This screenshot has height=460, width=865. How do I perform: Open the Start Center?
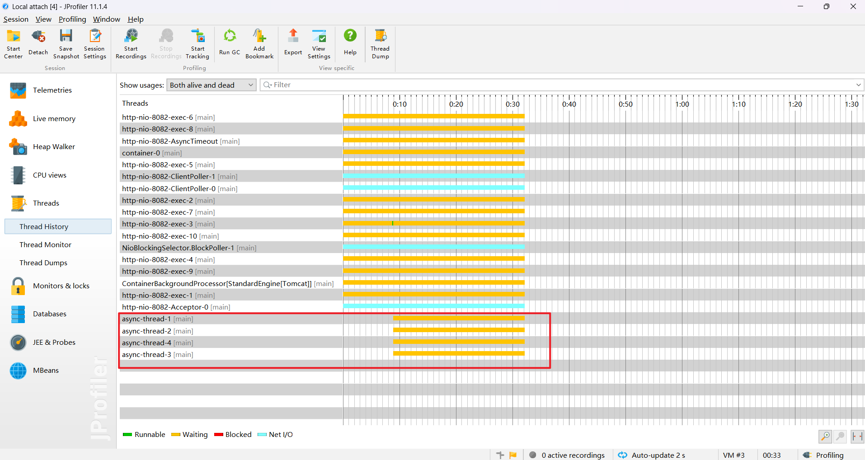coord(14,44)
